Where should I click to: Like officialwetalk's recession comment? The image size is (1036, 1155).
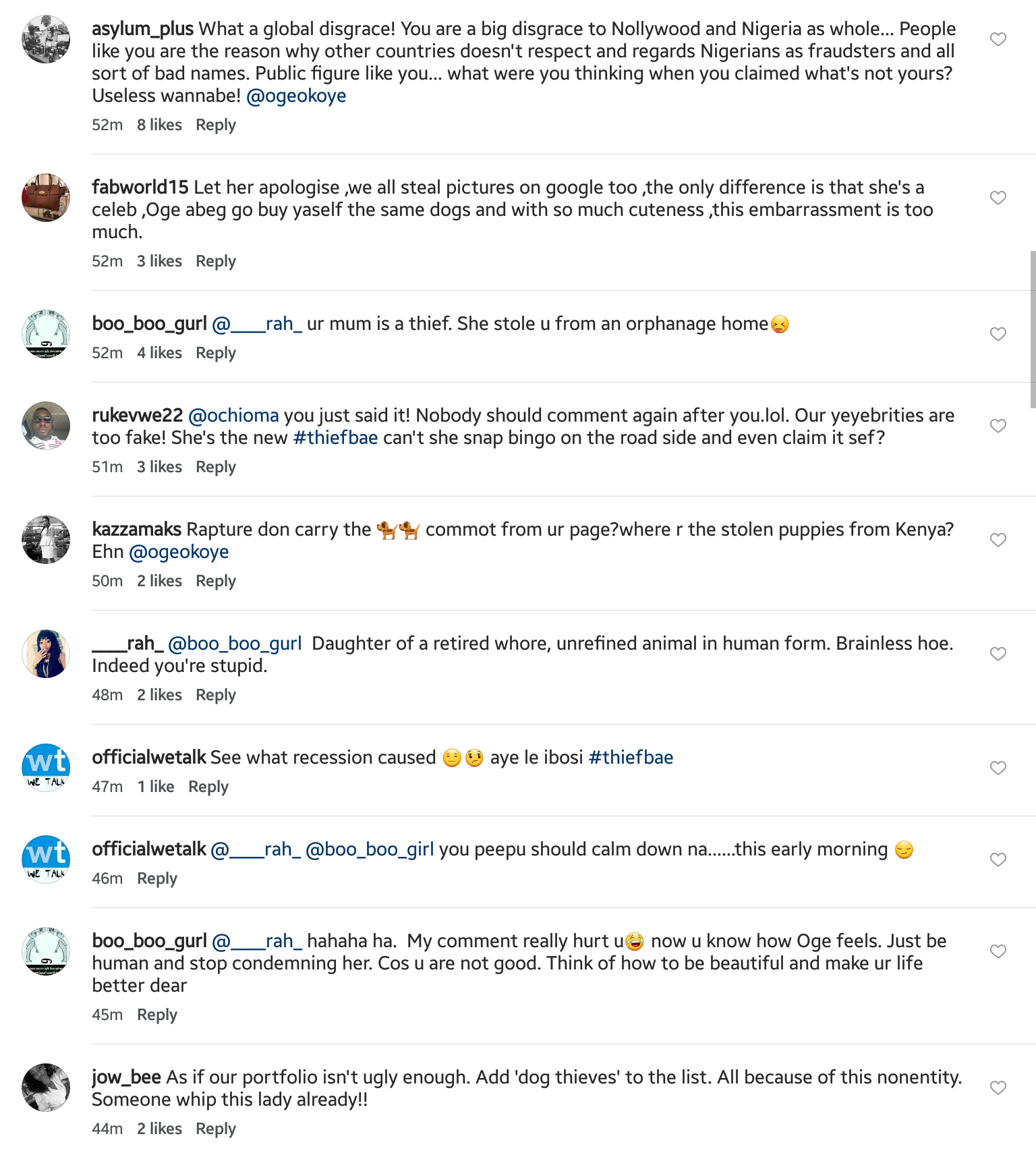coord(998,768)
